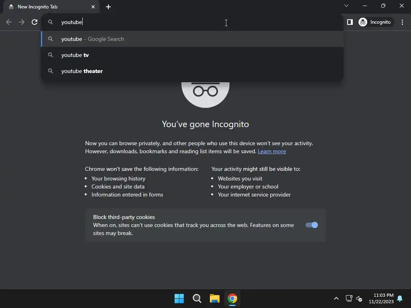Viewport: 411px width, 308px height.
Task: Click the forward navigation arrow
Action: (x=22, y=22)
